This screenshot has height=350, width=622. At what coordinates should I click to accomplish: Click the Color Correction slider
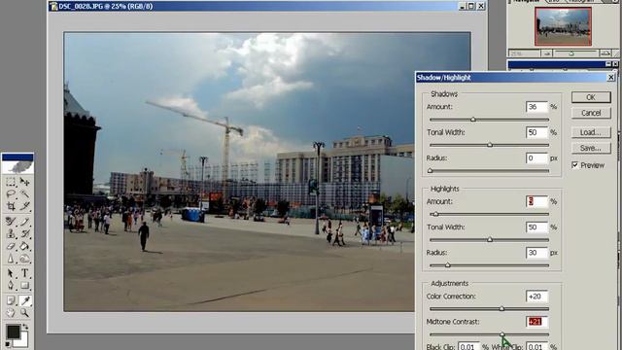[489, 309]
